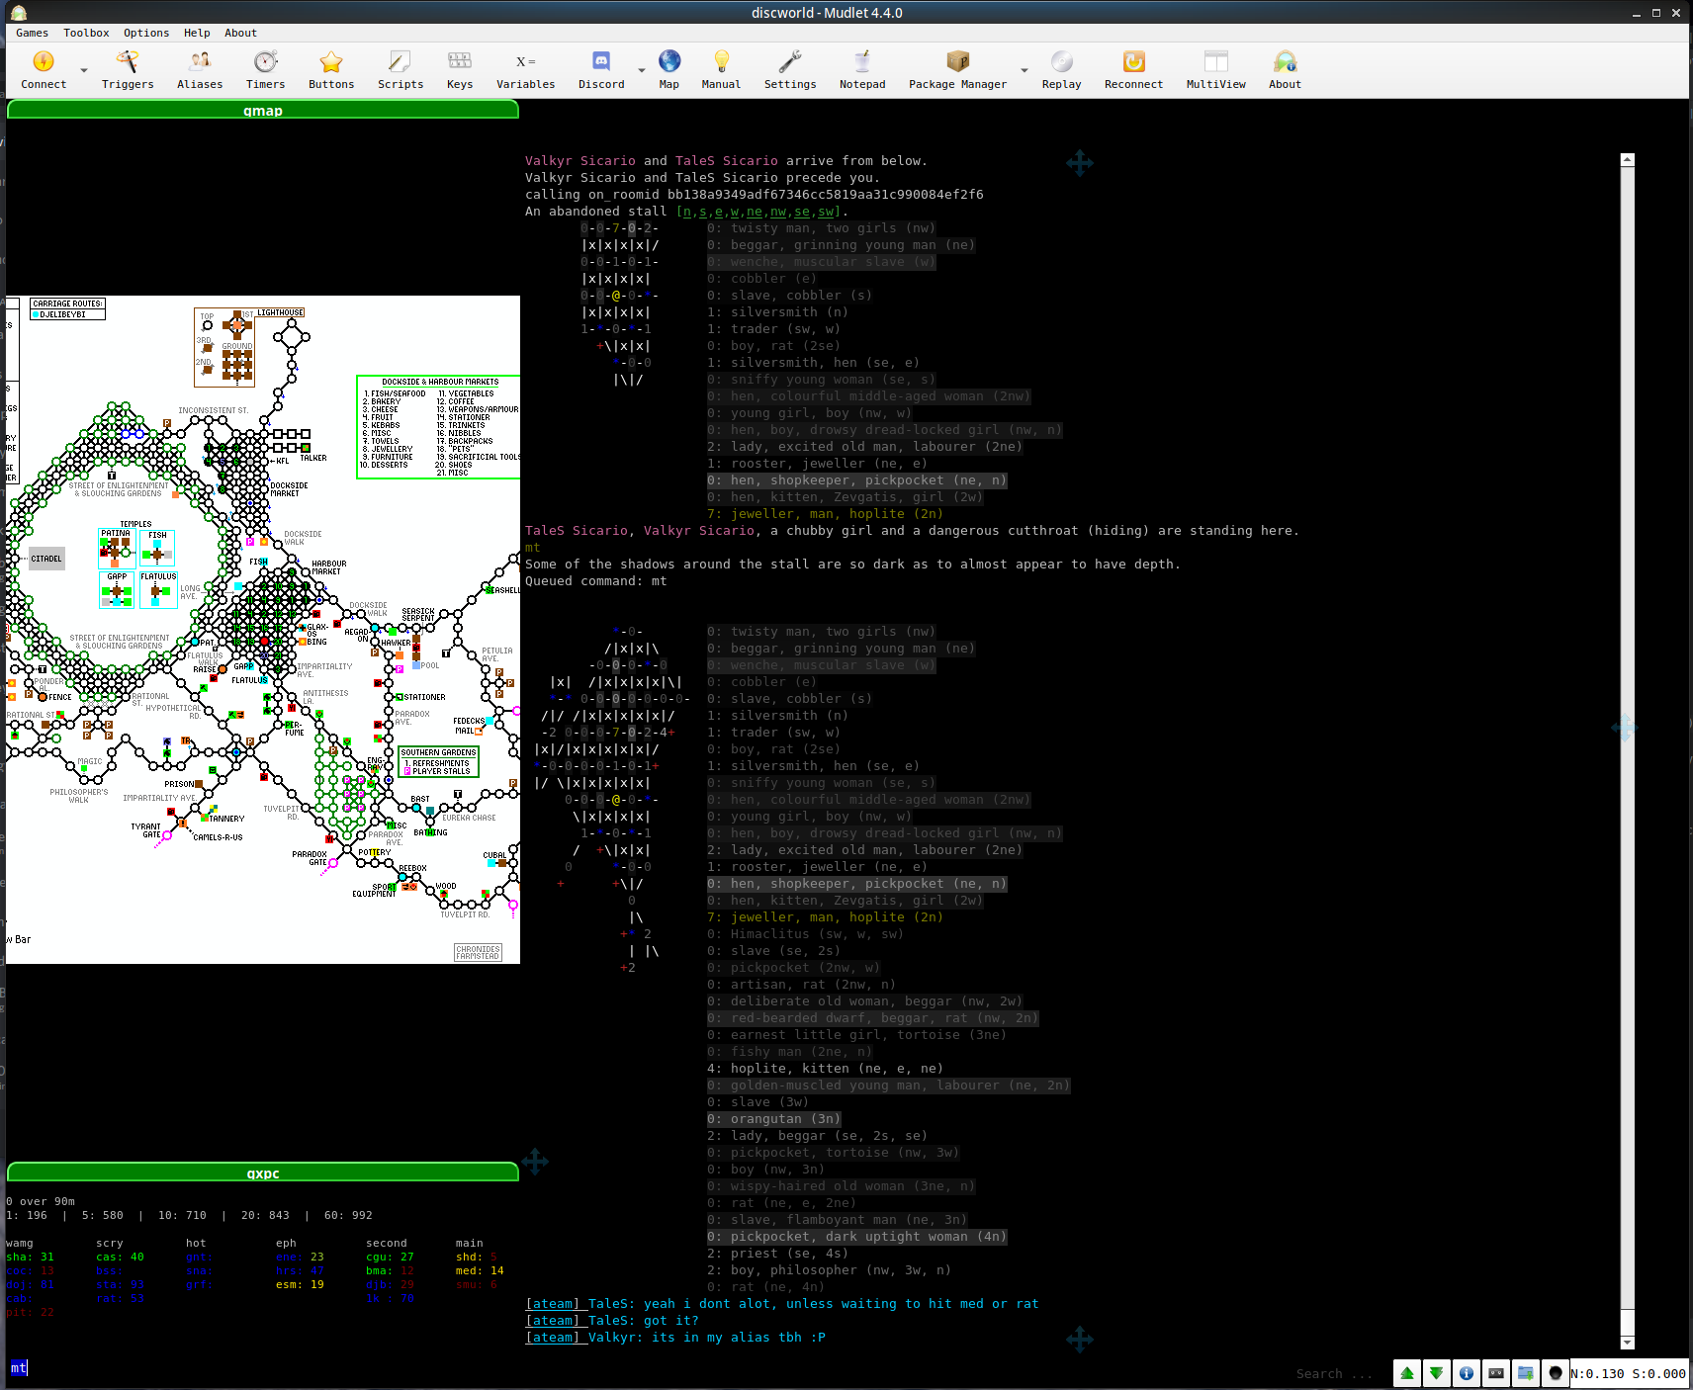Viewport: 1693px width, 1390px height.
Task: Click the console scrollbar down arrow
Action: click(1628, 1343)
